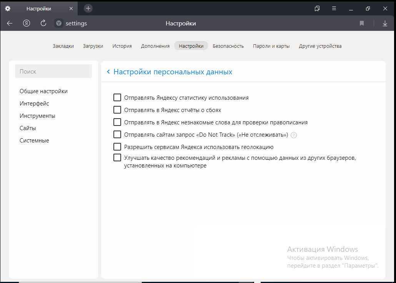Reload the page with refresh icon
396x283 pixels.
point(43,23)
